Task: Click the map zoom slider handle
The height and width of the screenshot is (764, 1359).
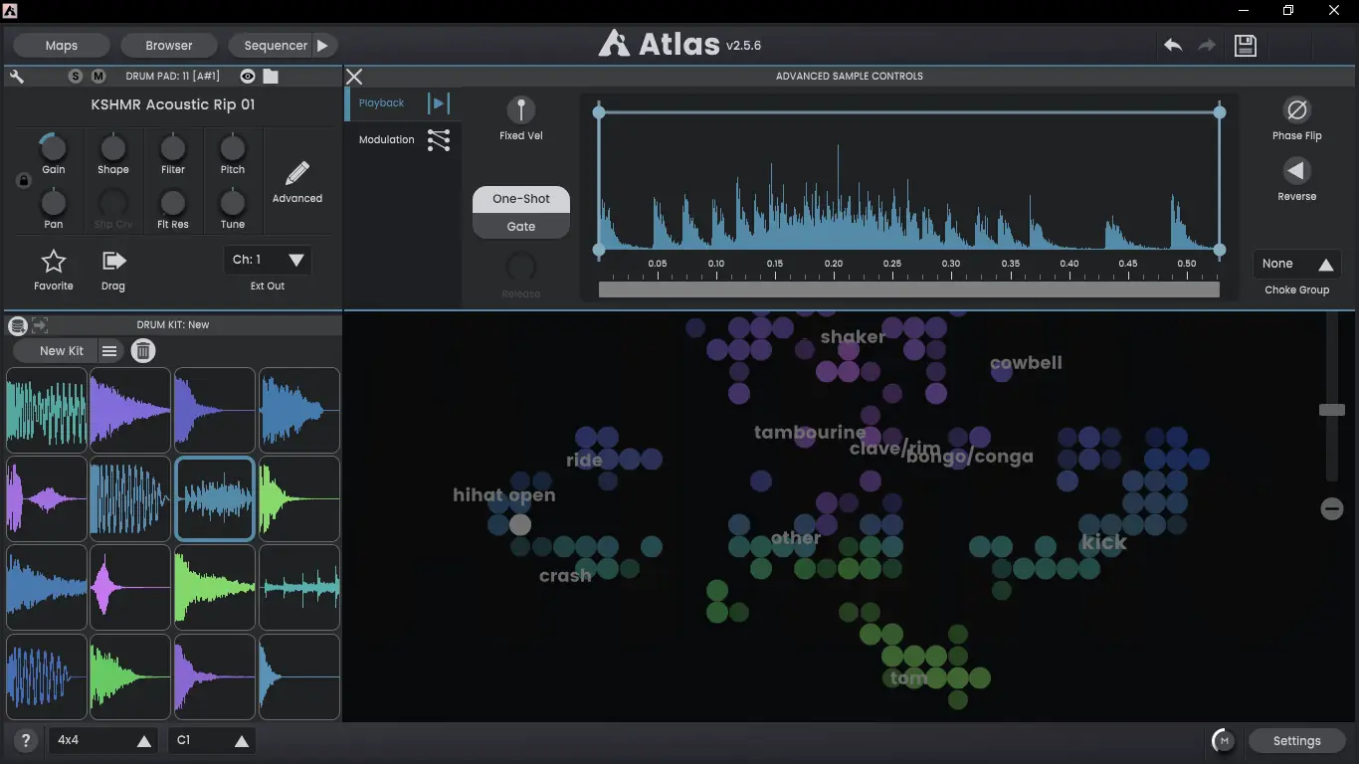Action: [1332, 410]
